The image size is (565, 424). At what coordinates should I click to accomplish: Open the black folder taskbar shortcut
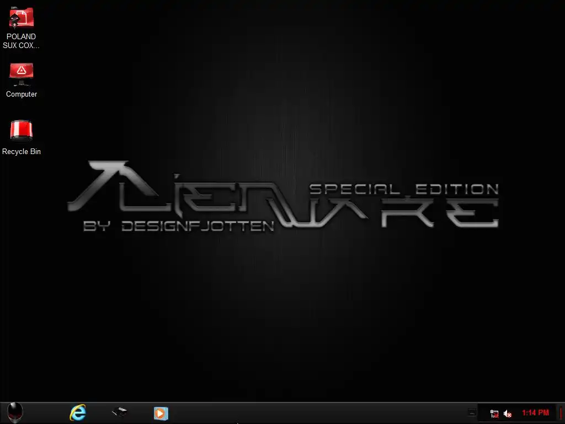[x=119, y=412]
